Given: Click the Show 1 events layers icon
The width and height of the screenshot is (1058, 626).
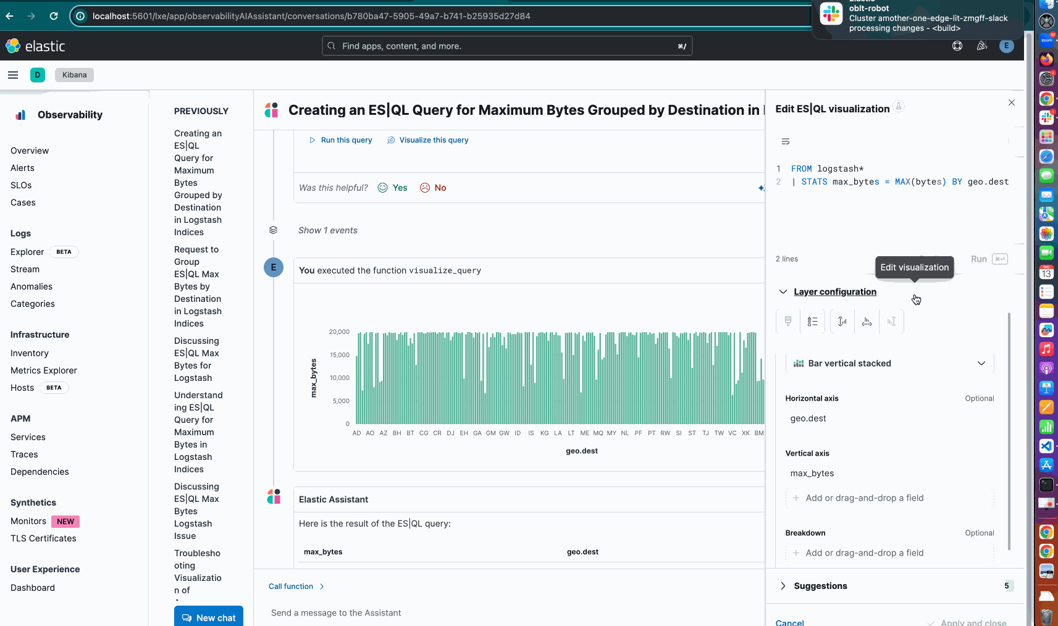Looking at the screenshot, I should (273, 230).
